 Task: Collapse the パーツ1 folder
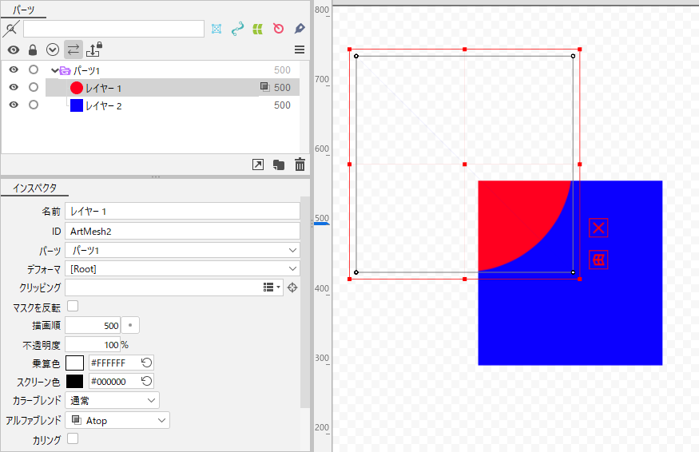54,70
